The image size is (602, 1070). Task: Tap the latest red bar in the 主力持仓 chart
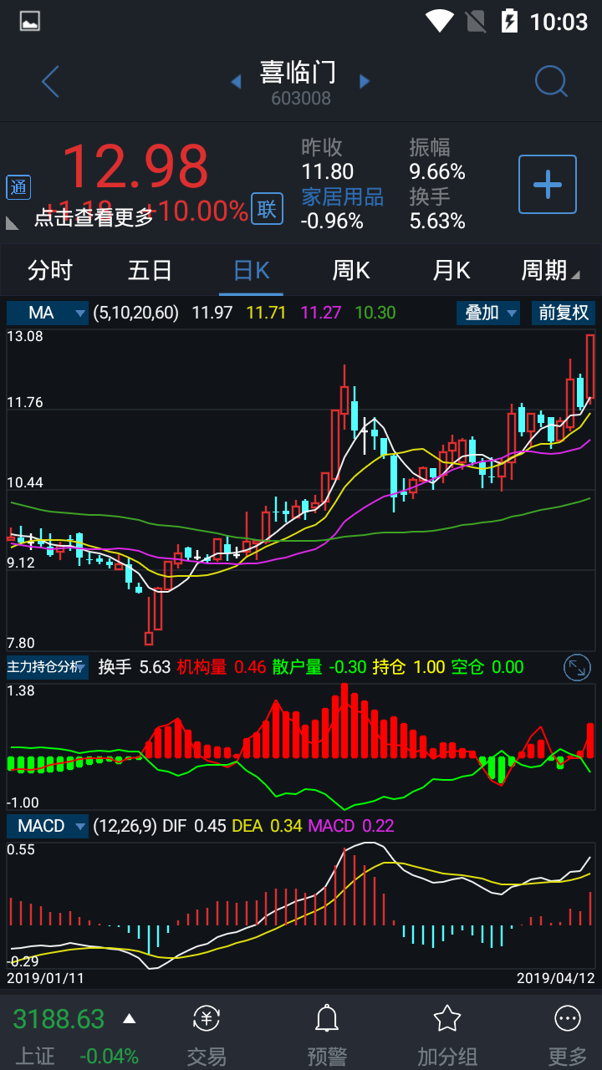[x=590, y=741]
